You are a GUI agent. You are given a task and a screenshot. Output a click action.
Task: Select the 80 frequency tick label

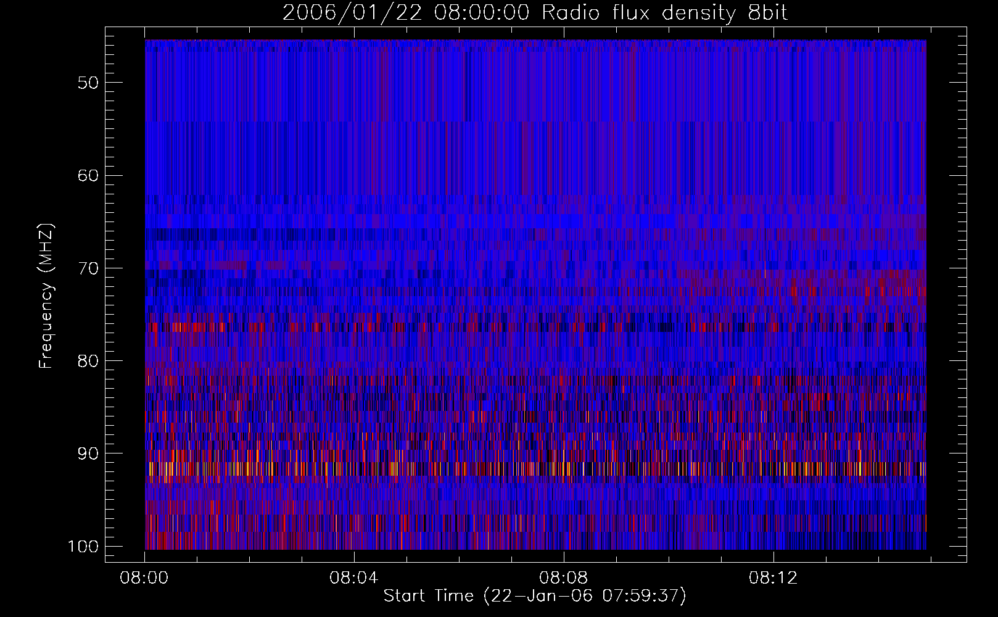click(x=88, y=361)
